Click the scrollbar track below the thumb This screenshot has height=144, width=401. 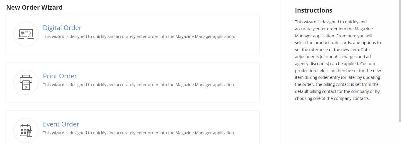coord(400,133)
